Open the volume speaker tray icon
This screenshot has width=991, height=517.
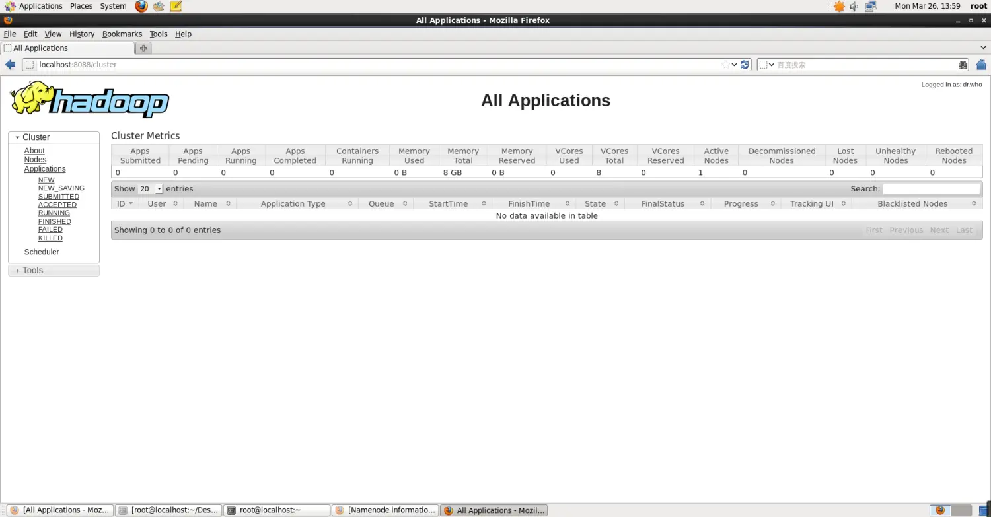pyautogui.click(x=854, y=6)
